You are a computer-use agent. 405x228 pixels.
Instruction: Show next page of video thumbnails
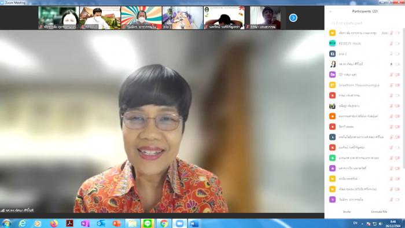[x=293, y=18]
